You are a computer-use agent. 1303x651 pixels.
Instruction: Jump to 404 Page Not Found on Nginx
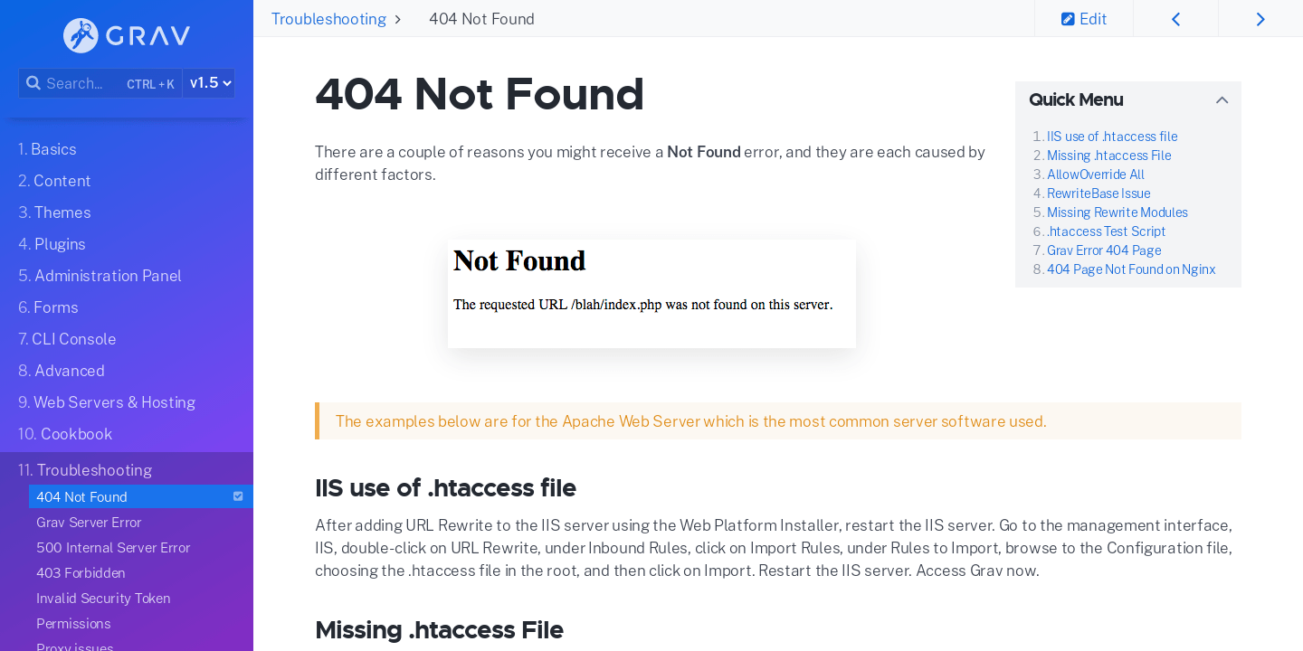pos(1131,269)
